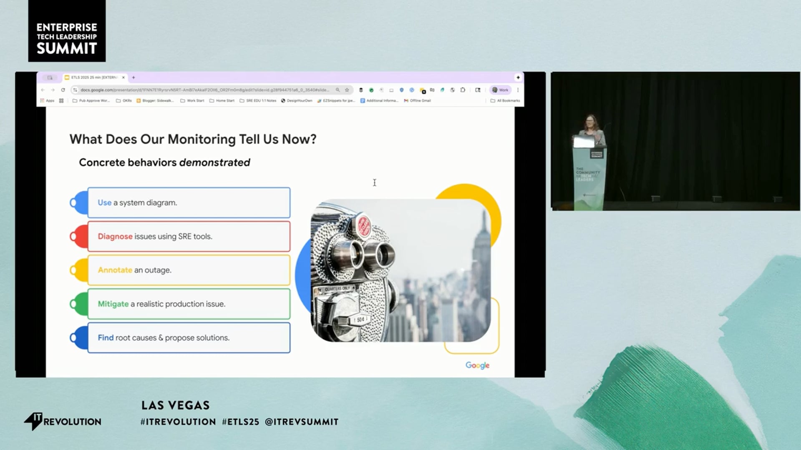Open Pub Approve Wor... bookmark folder
801x450 pixels.
click(91, 100)
